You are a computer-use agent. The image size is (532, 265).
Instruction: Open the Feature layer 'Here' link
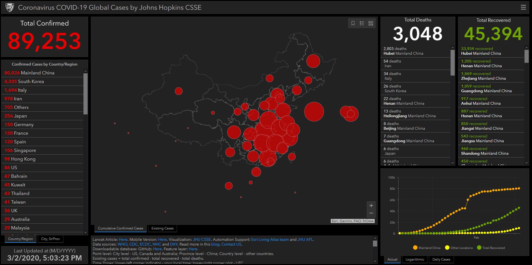pyautogui.click(x=193, y=249)
